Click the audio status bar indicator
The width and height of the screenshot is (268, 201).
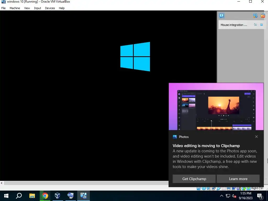[208, 188]
